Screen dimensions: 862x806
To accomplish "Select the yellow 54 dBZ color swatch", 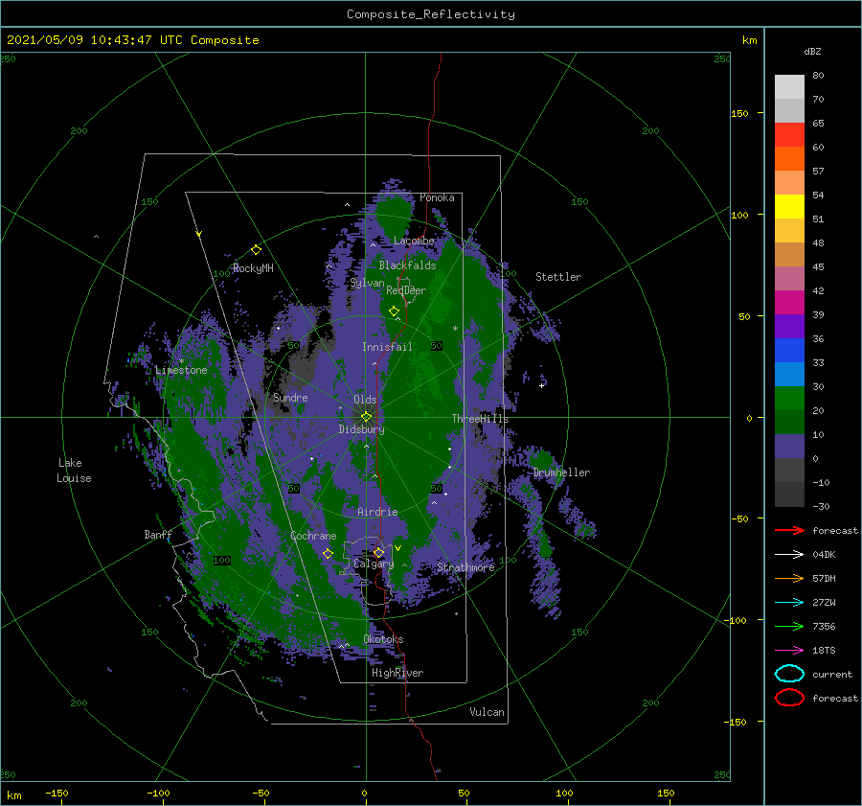I will coord(789,206).
